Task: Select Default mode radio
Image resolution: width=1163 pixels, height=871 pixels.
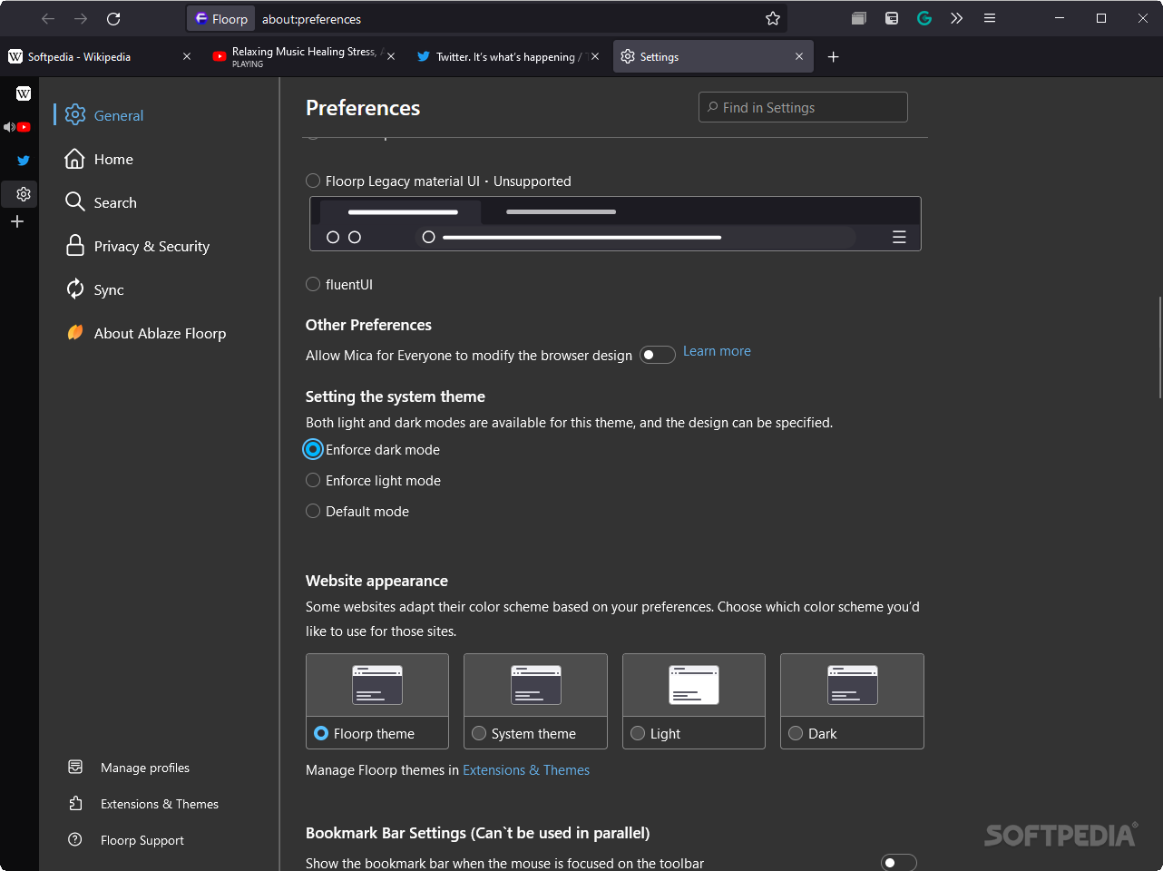Action: [313, 511]
